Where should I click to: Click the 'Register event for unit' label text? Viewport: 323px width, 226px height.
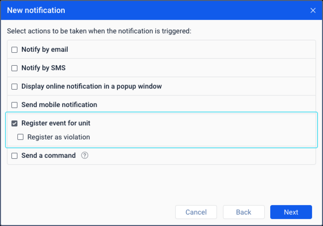56,123
